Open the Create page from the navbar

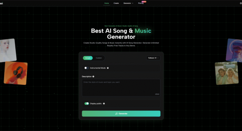tap(116, 3)
